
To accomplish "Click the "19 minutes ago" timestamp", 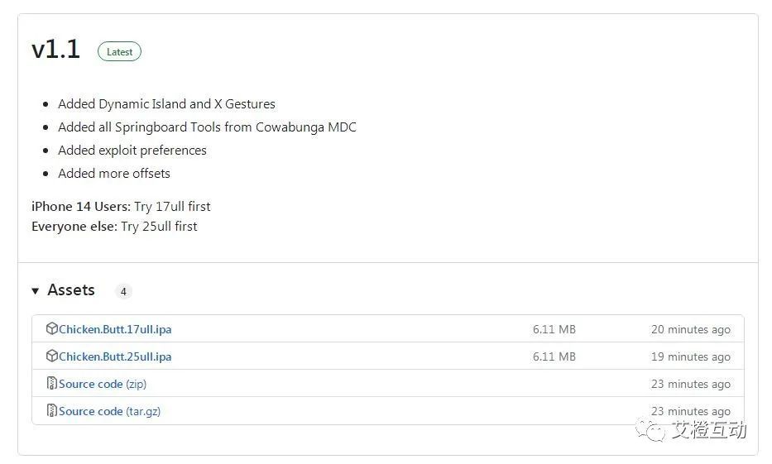I will pyautogui.click(x=690, y=356).
